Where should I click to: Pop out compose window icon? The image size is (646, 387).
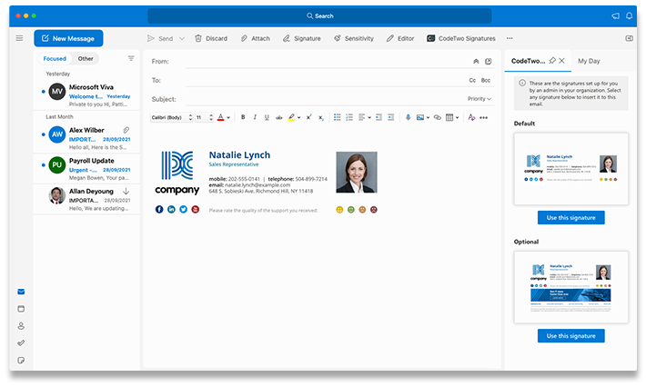point(489,61)
